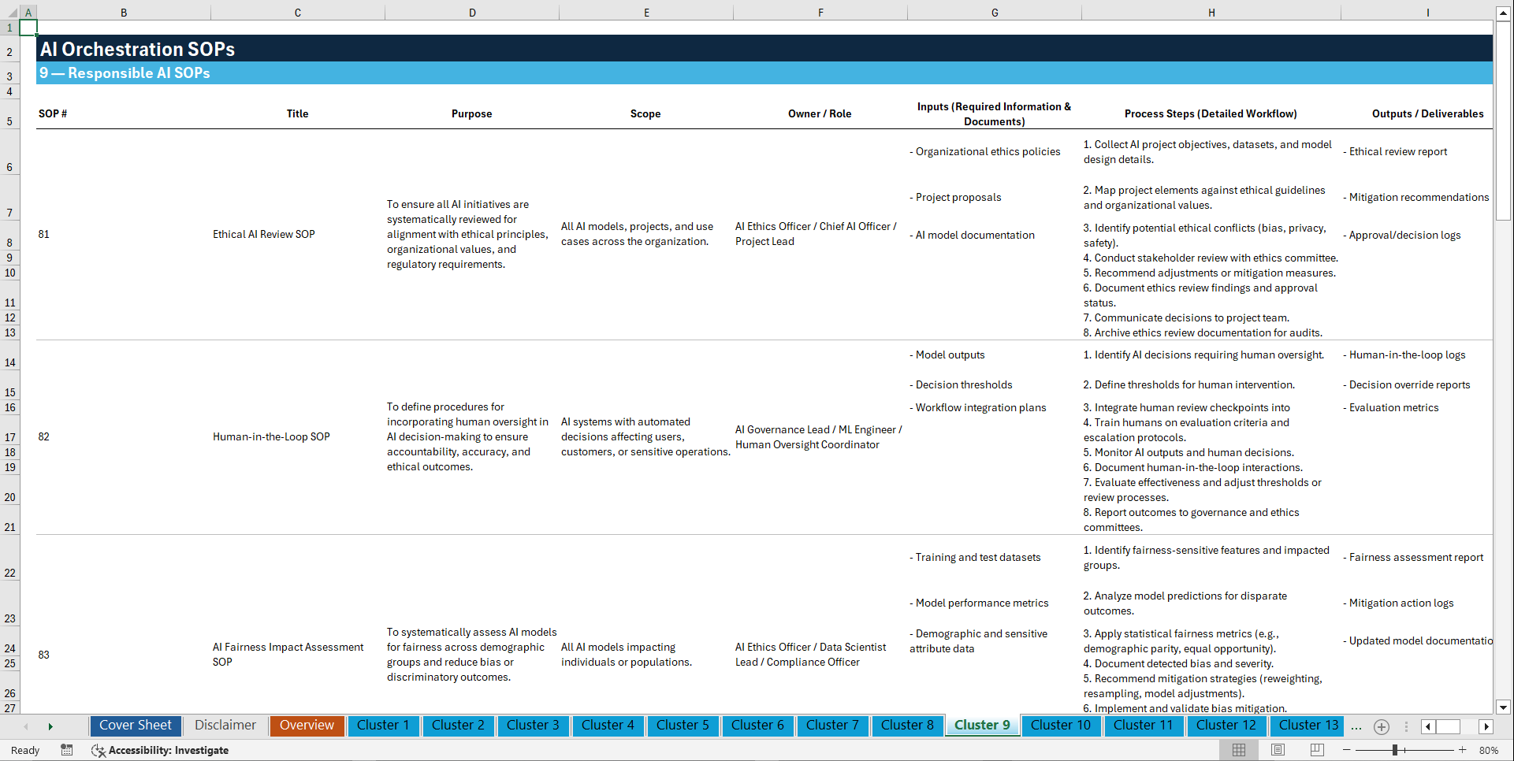Select the Overview sheet tab
Viewport: 1514px width, 761px height.
pos(307,725)
